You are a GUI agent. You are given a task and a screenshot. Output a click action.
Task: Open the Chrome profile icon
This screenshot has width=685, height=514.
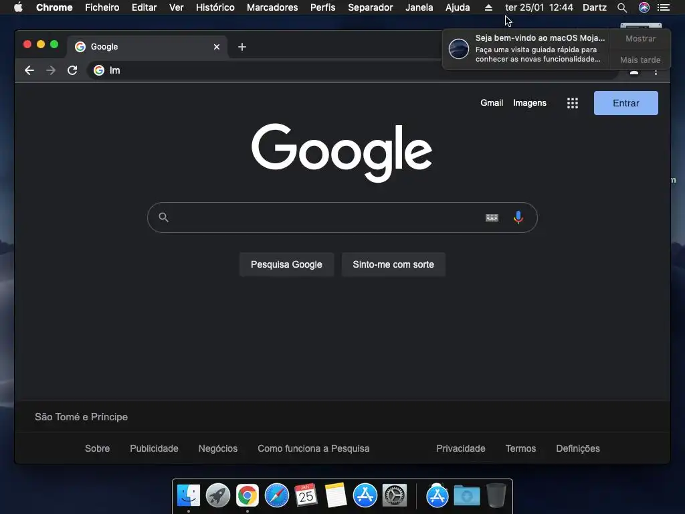tap(634, 72)
